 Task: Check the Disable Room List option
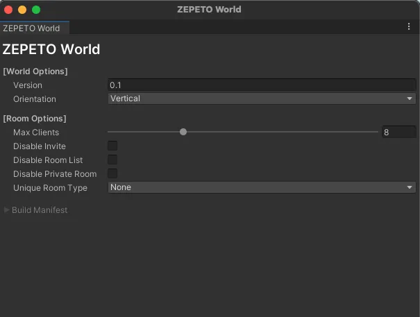(x=112, y=160)
